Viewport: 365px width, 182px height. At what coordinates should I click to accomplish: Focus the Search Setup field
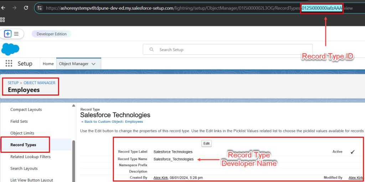pos(228,49)
